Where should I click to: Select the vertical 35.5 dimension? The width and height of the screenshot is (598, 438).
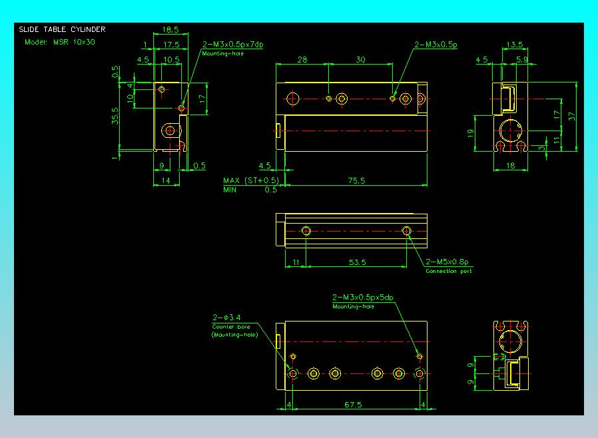(115, 116)
